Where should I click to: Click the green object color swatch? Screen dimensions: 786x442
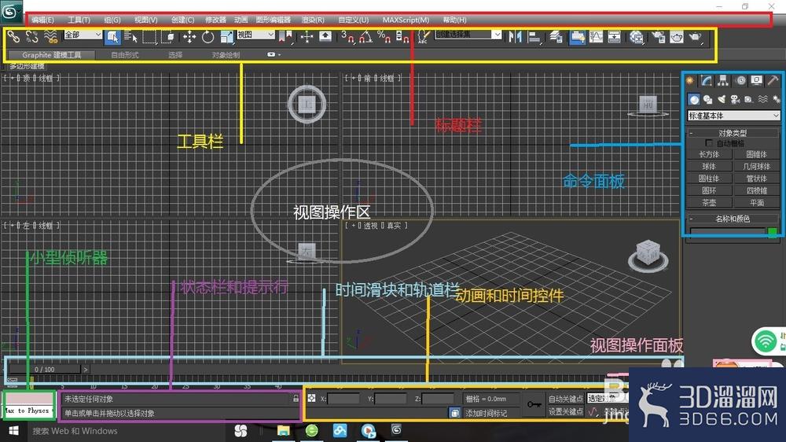773,231
